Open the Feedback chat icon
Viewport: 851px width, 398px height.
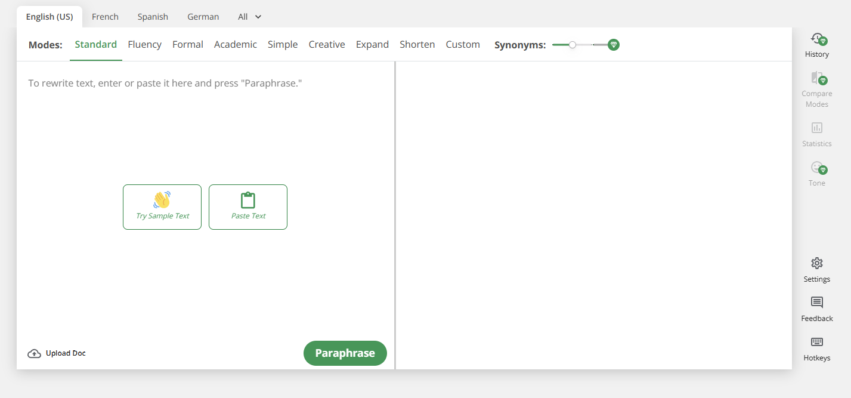coord(817,303)
